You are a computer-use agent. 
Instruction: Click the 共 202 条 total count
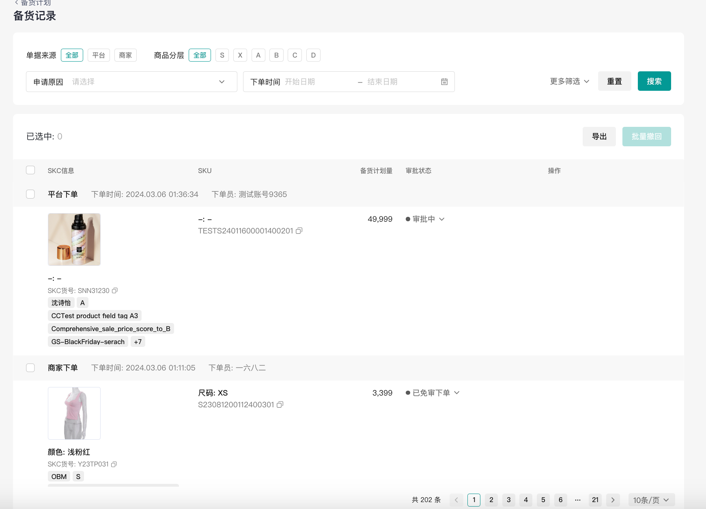(x=426, y=500)
